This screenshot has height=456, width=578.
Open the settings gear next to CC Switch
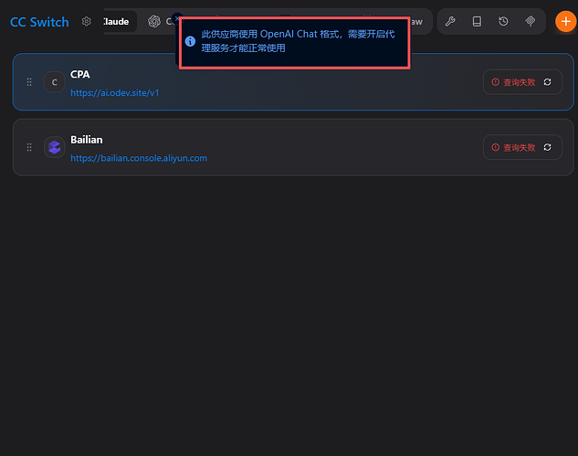pos(86,21)
